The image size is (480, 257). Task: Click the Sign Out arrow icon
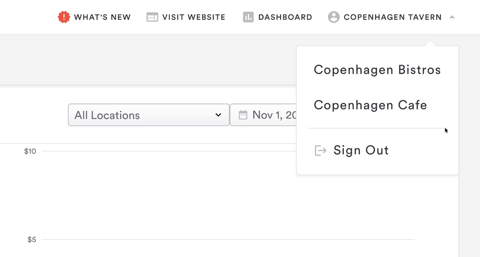(320, 150)
